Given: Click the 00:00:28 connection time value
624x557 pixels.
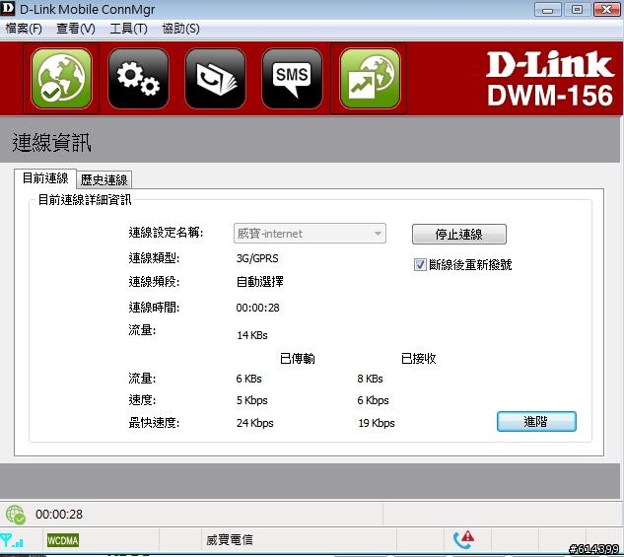Looking at the screenshot, I should coord(258,308).
